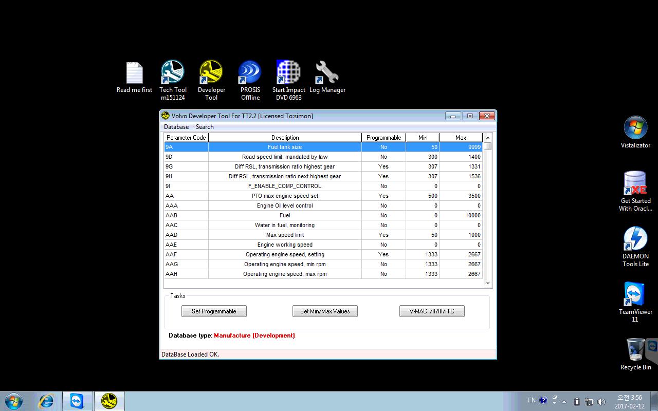Click the EN language indicator
The image size is (658, 411).
pyautogui.click(x=532, y=400)
